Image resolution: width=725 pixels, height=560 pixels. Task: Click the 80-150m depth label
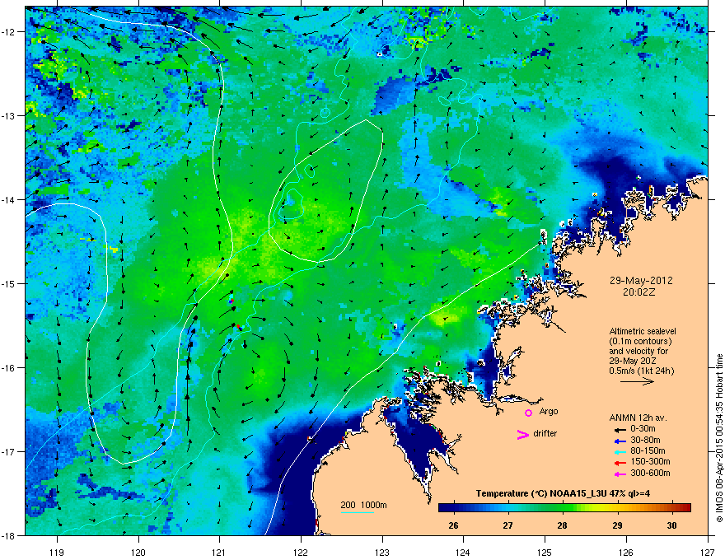(x=648, y=451)
